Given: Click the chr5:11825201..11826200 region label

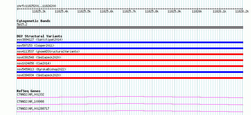Looking at the screenshot, I should 36,6.
